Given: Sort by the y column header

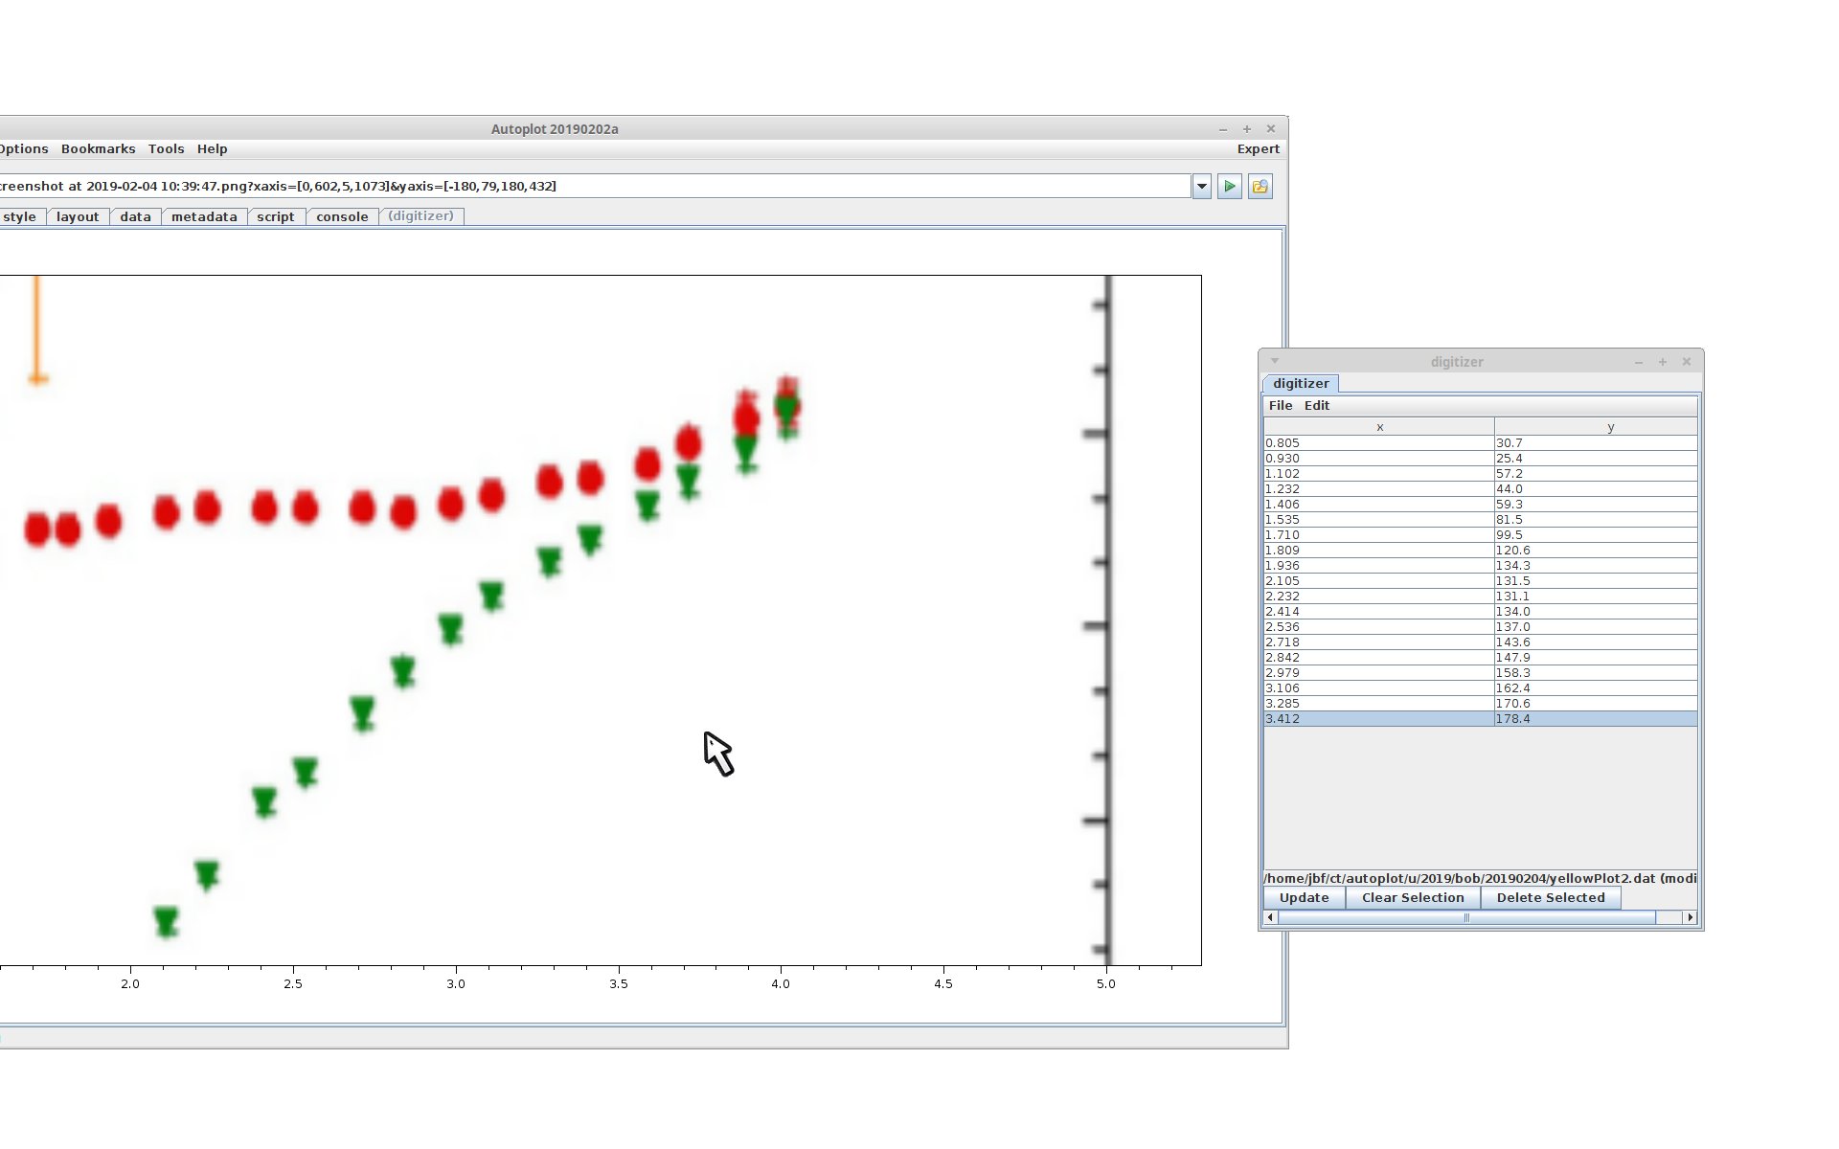Looking at the screenshot, I should coord(1597,428).
